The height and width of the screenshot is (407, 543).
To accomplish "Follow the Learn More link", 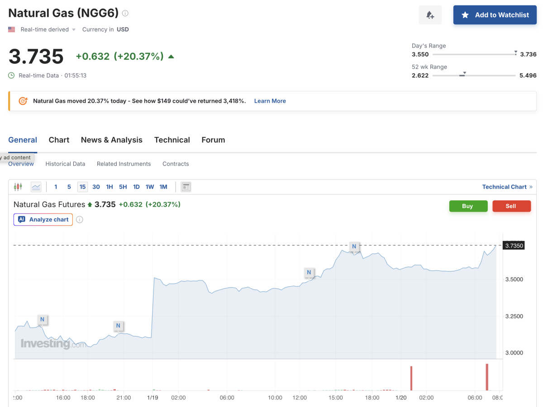I will pyautogui.click(x=270, y=101).
